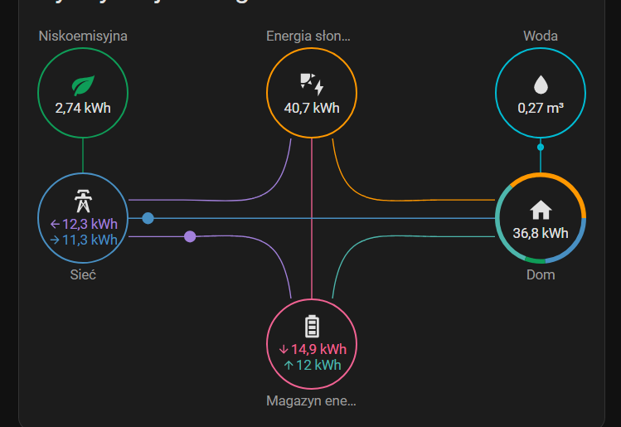Select the 40,7 kWh solar value

(x=312, y=108)
